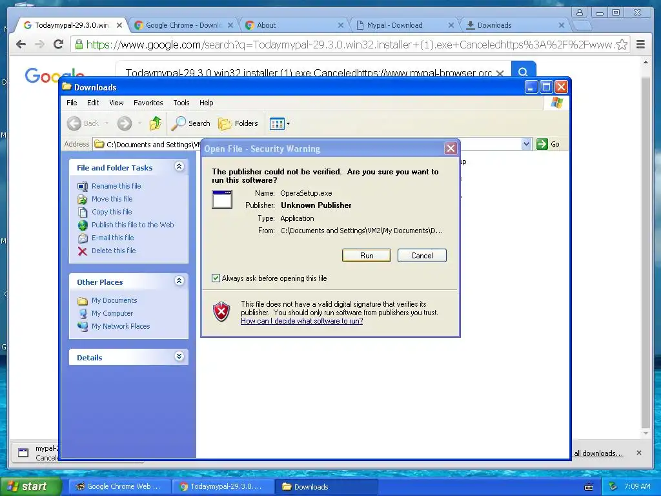The width and height of the screenshot is (661, 496).
Task: Click the Chrome user profile icon
Action: pos(580,12)
